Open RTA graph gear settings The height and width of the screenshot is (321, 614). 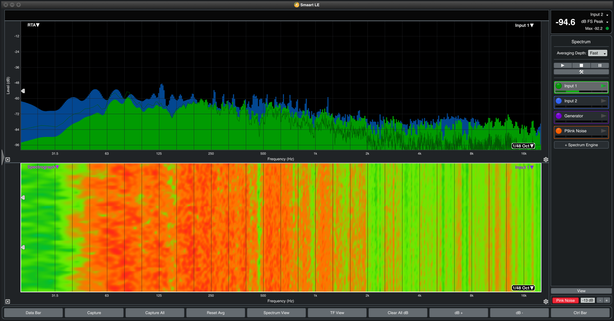click(546, 160)
